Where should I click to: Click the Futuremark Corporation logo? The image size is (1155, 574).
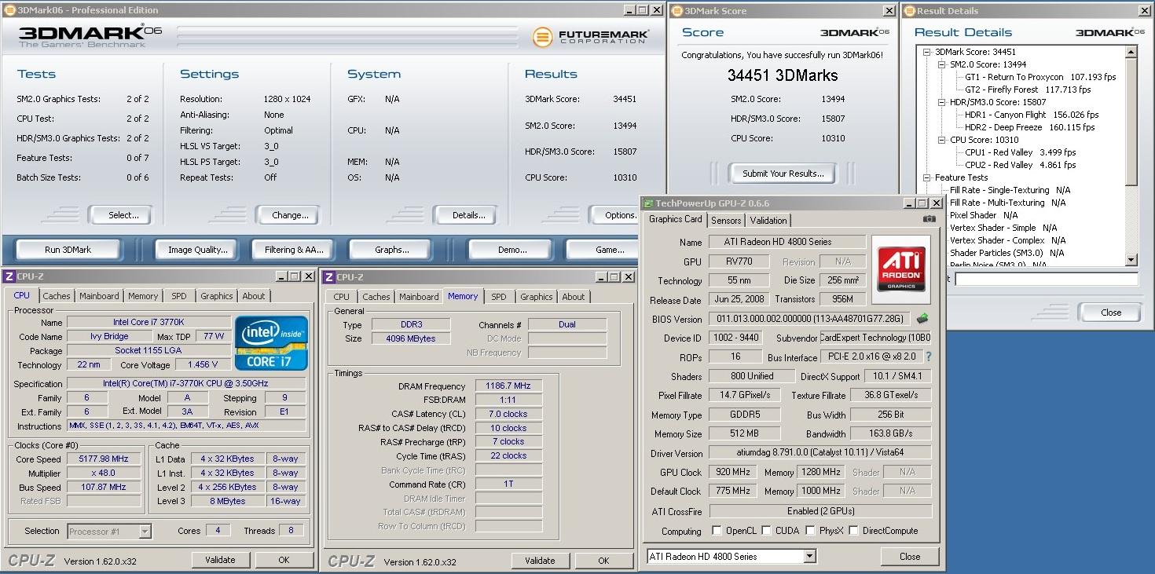591,37
